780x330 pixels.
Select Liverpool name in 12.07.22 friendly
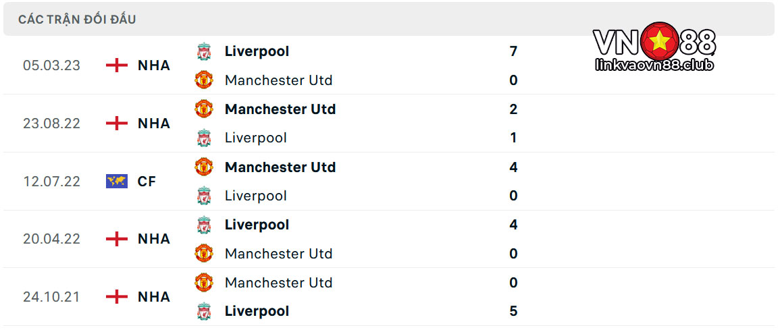[x=256, y=196]
